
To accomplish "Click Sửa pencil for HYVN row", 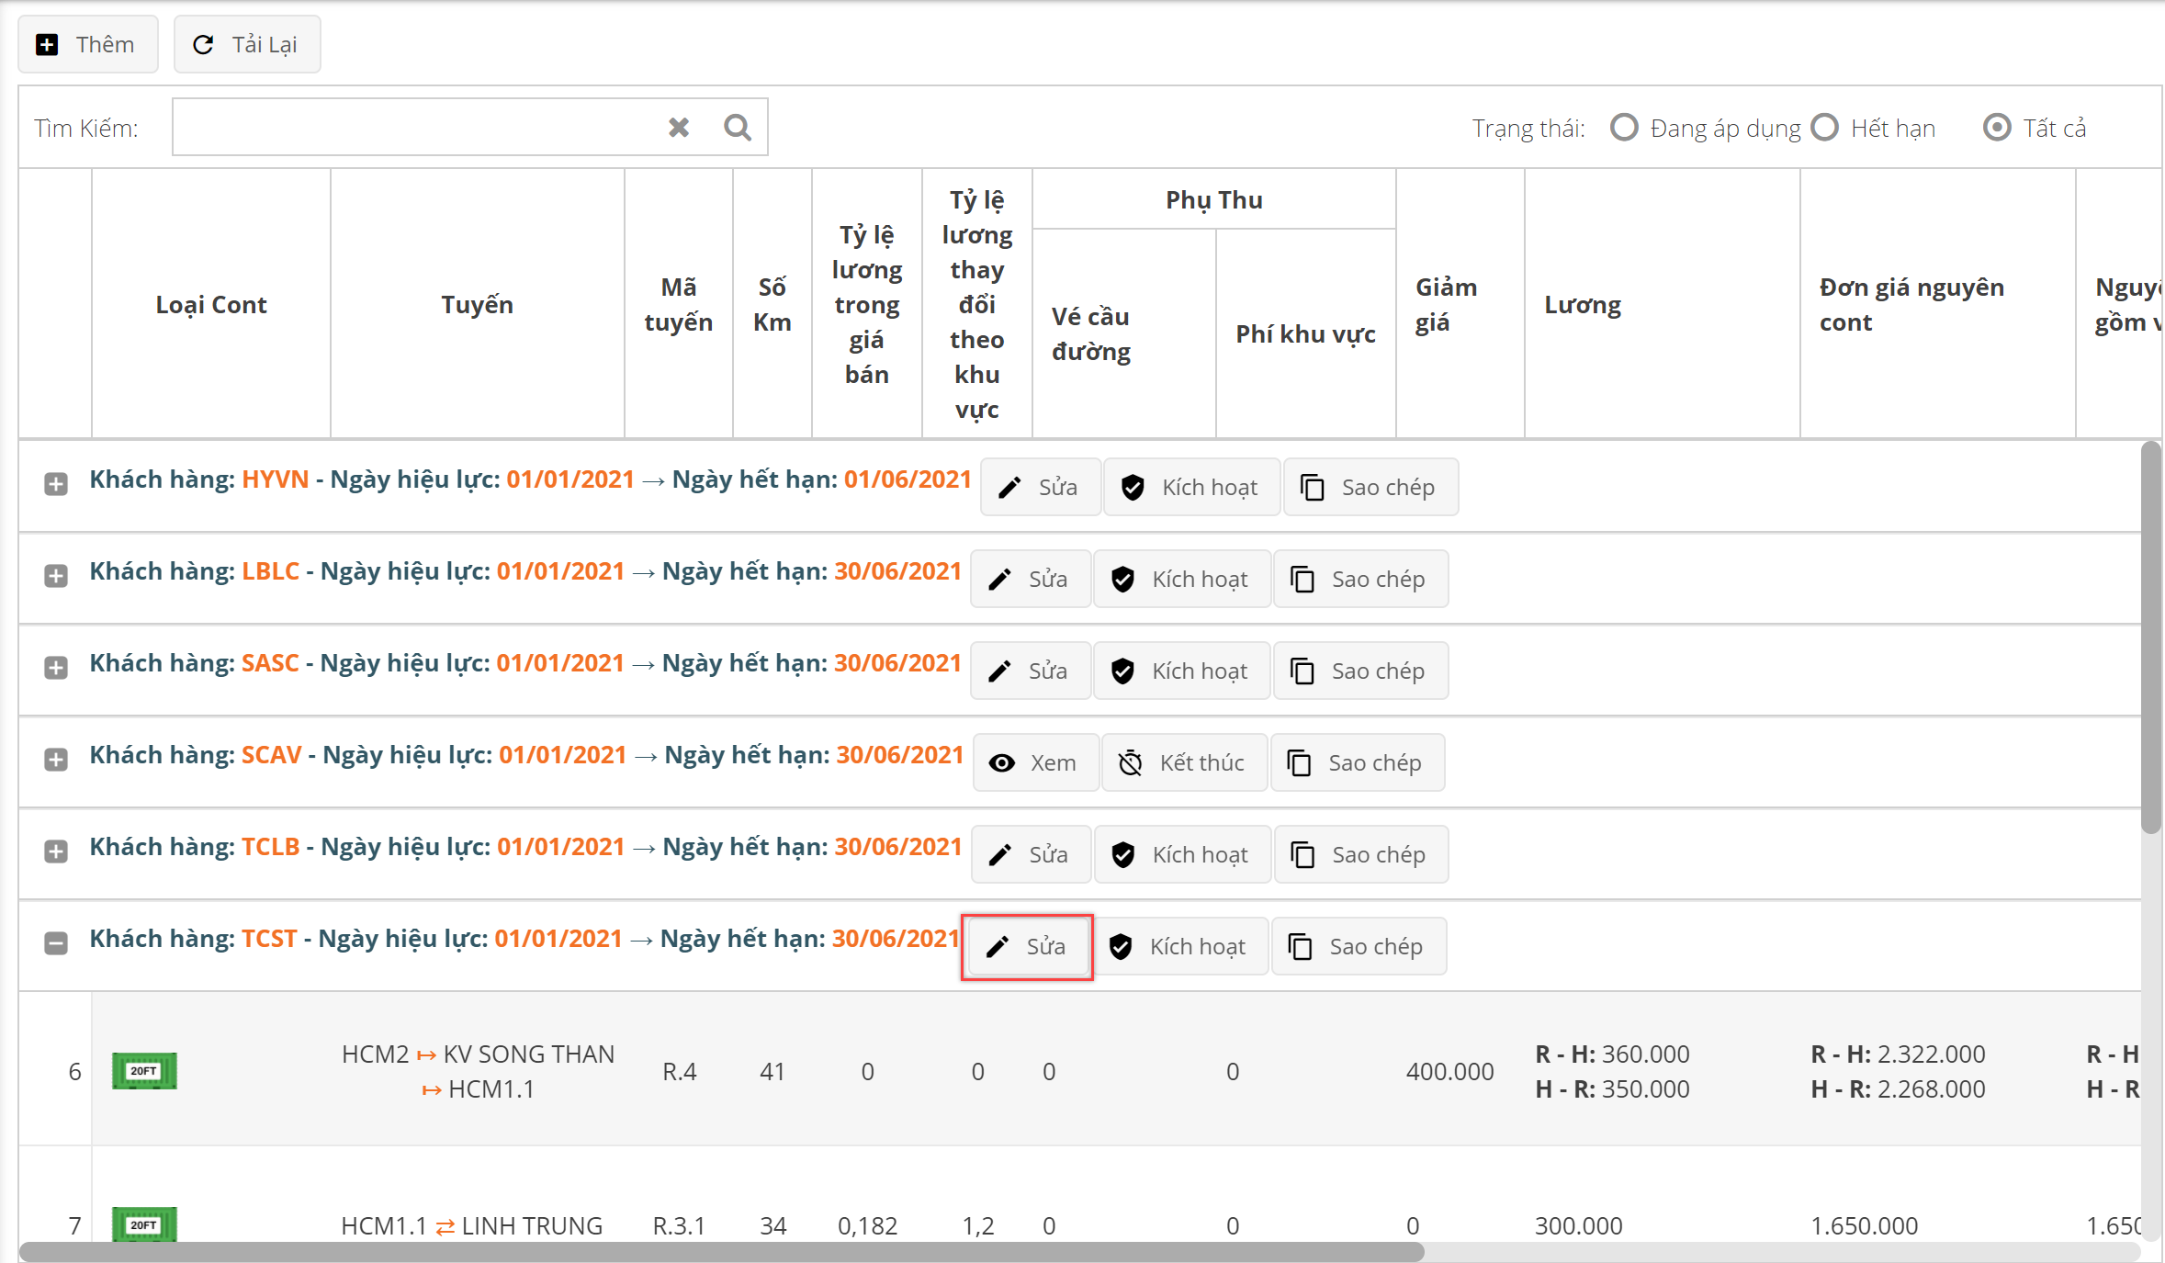I will click(x=1010, y=487).
